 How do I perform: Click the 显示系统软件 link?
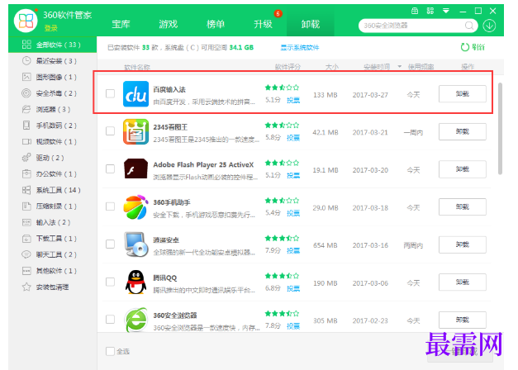(x=300, y=48)
